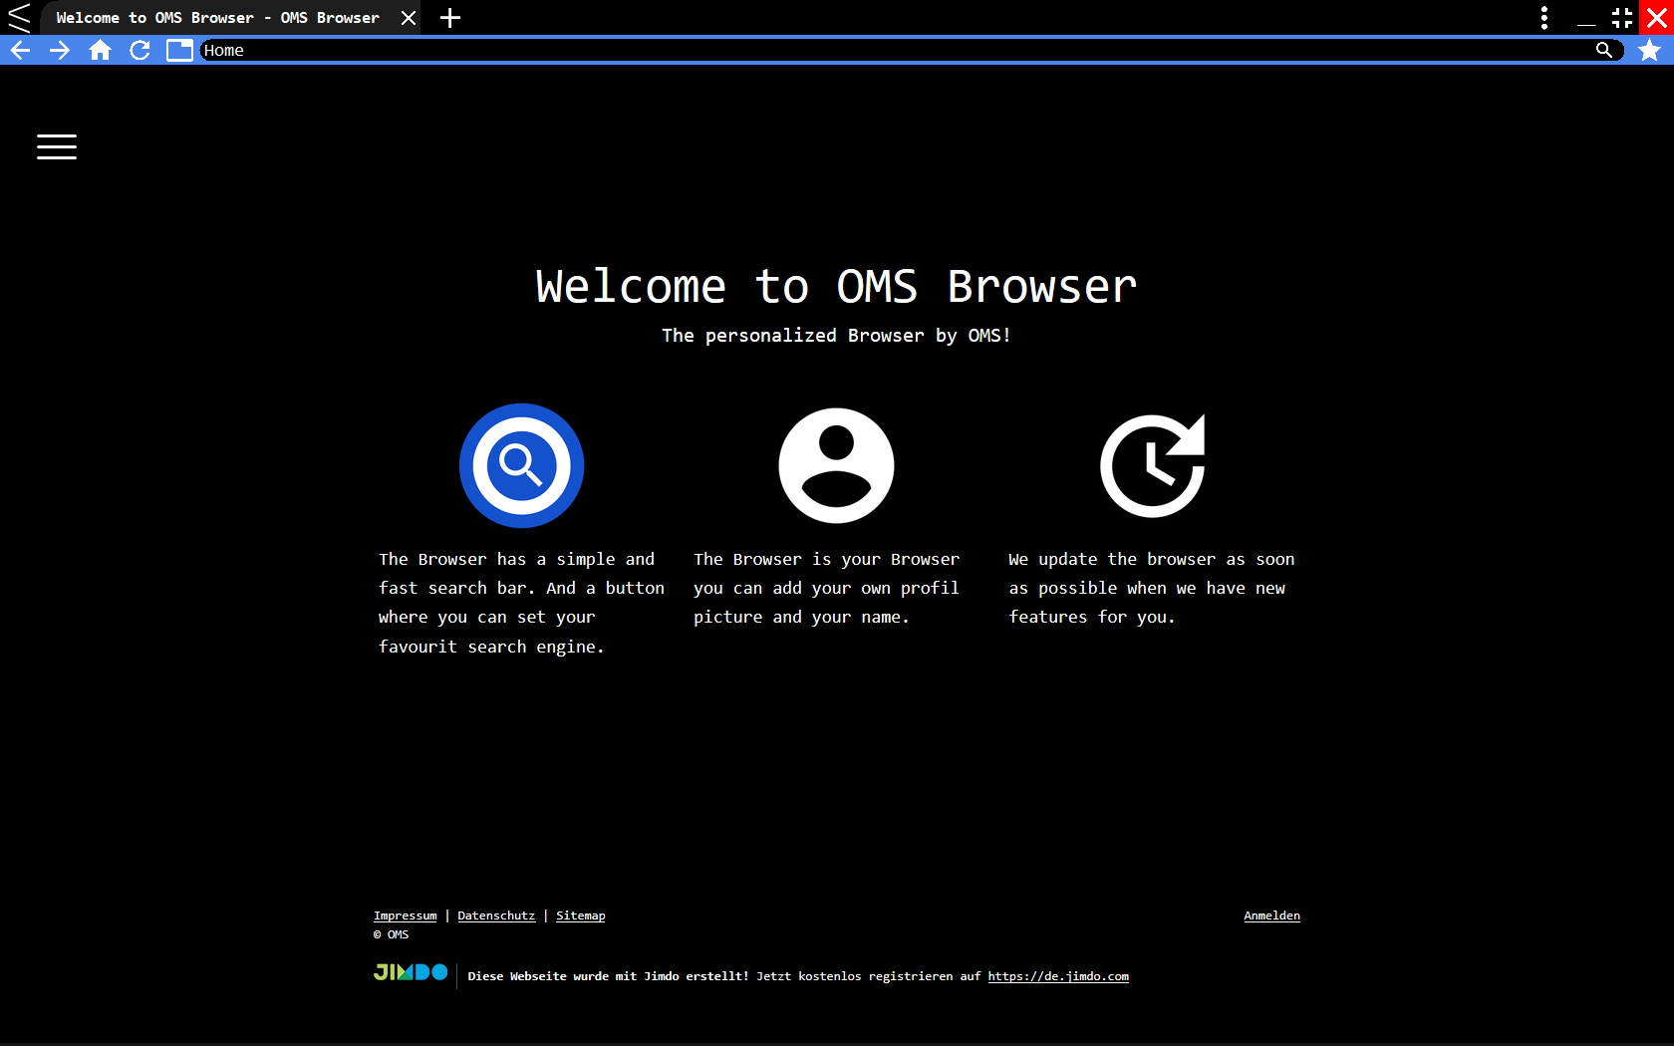Open the Datenschutz link
Viewport: 1674px width, 1046px height.
click(496, 915)
